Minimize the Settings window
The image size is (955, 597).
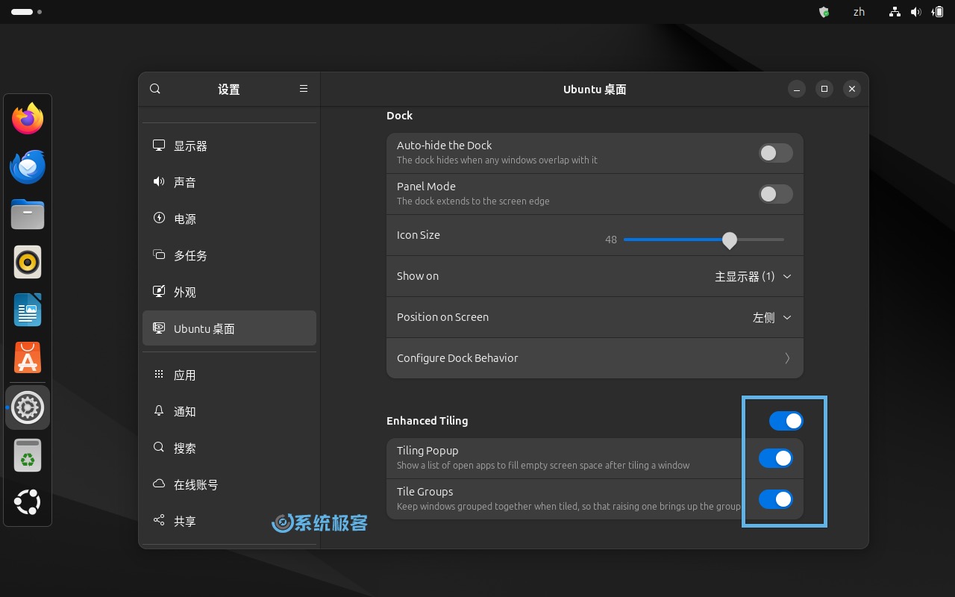click(797, 89)
